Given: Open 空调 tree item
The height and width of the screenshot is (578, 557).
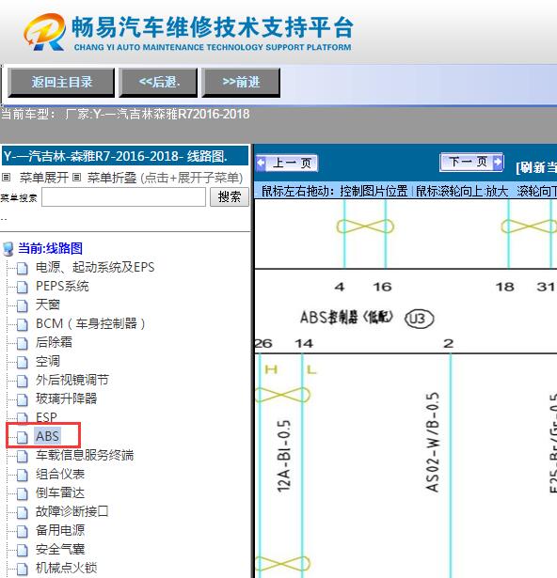Looking at the screenshot, I should pyautogui.click(x=48, y=361).
